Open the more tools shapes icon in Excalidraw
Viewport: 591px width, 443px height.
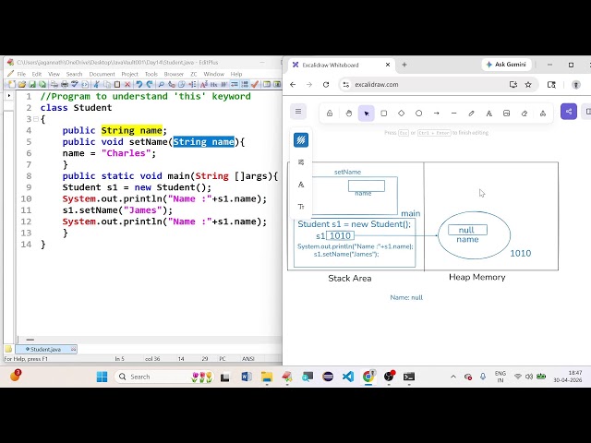tap(543, 113)
